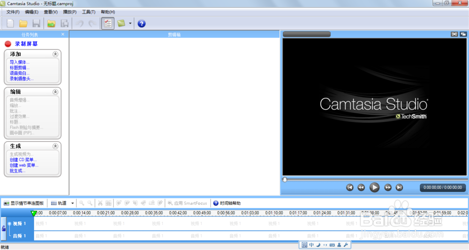Click the timeline zoom in magnifier icon

tap(82, 204)
